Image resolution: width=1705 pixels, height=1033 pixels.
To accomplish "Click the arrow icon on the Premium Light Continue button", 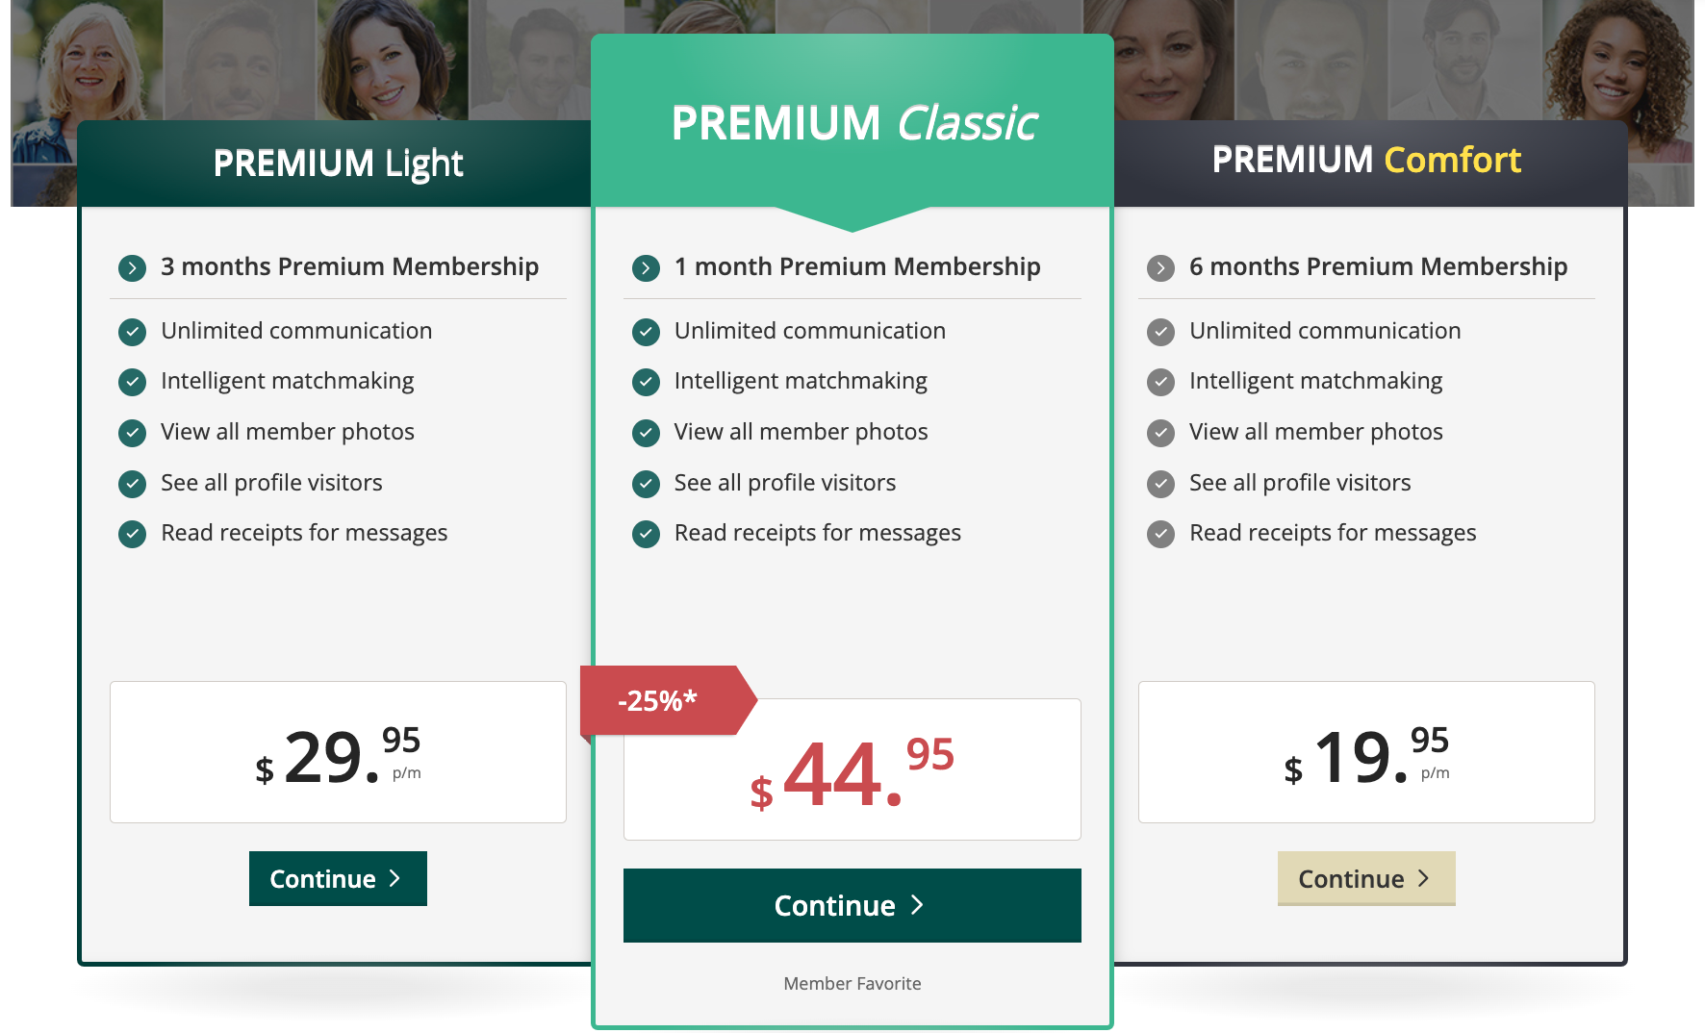I will coord(394,878).
